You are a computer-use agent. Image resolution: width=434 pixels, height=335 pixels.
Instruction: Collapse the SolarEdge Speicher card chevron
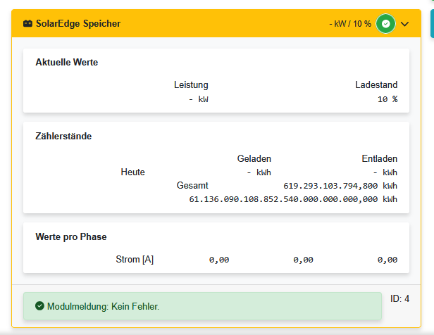(x=404, y=24)
